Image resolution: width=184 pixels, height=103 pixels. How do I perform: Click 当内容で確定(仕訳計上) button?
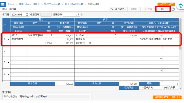click(x=167, y=97)
